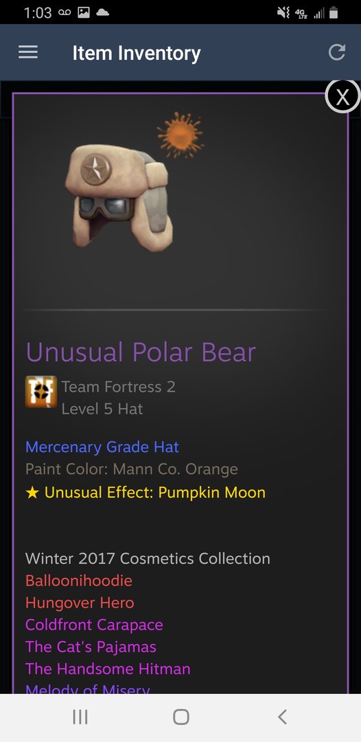
Task: Tap the Winter 2017 Cosmetics Collection heading
Action: coord(148,559)
